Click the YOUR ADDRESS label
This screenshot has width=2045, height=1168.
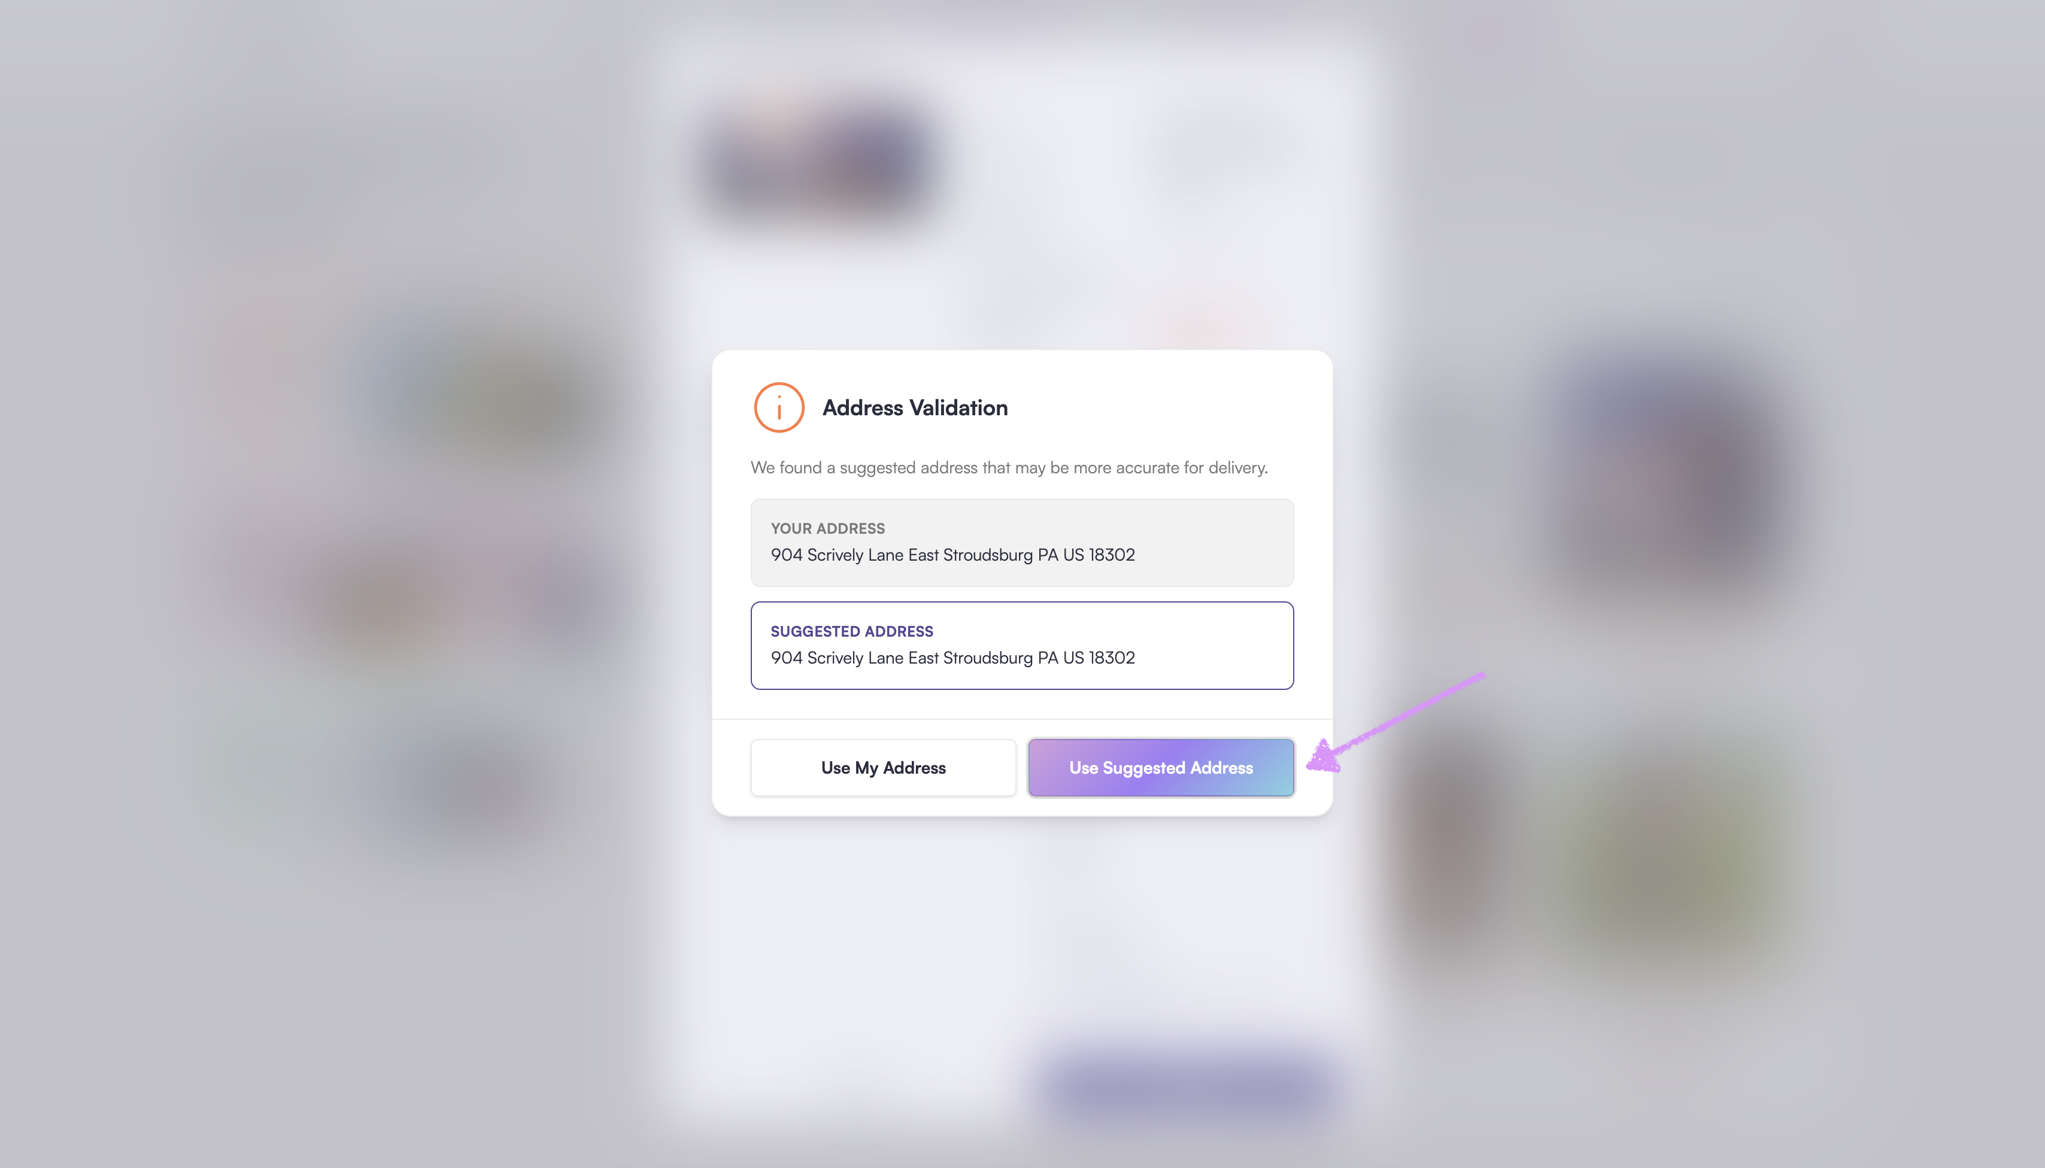[827, 528]
